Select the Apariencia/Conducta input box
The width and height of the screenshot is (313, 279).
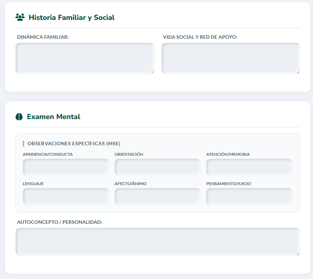66,167
